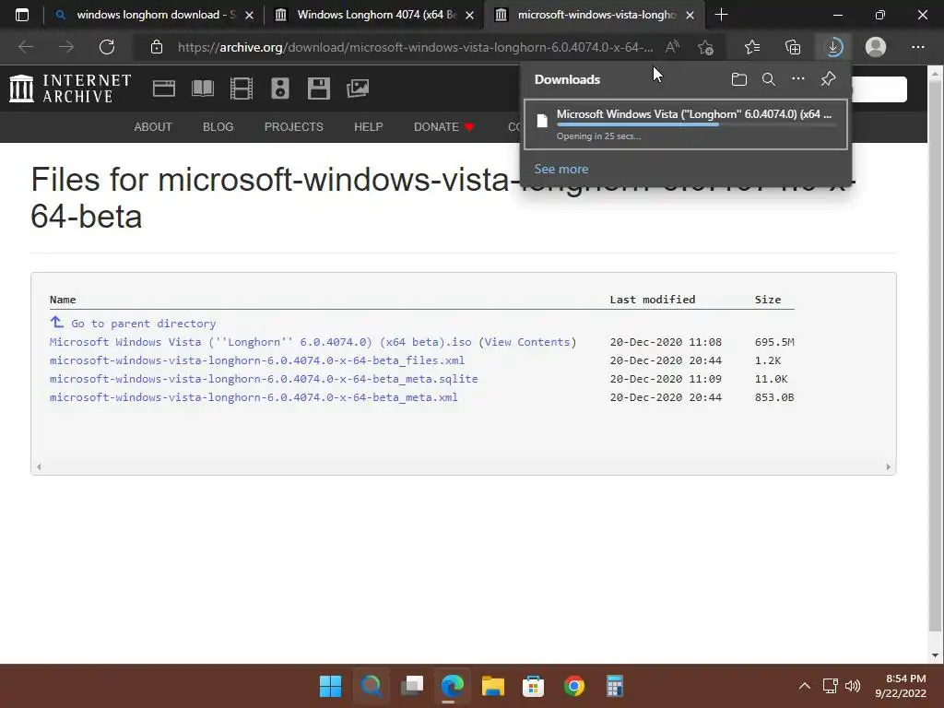This screenshot has width=944, height=708.
Task: Click the address bar URL field
Action: tap(415, 47)
